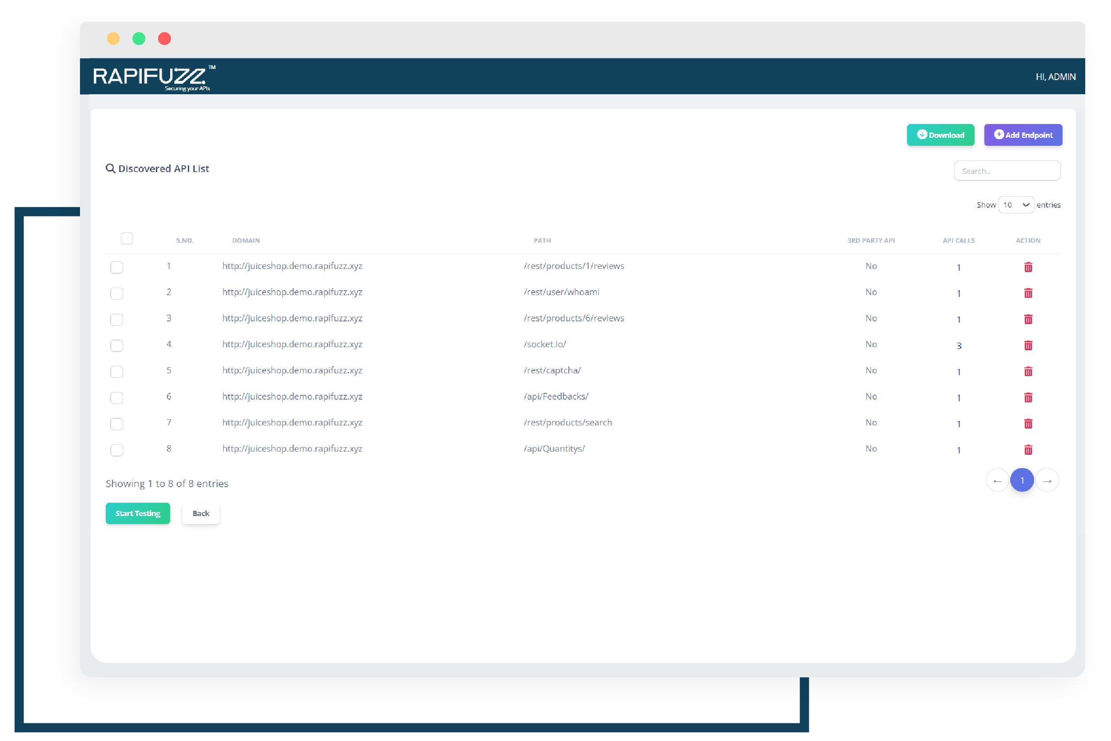1111x741 pixels.
Task: Remove the /api/Feedbacks/ endpoint
Action: (1028, 397)
